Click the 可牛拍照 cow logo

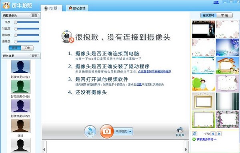[6, 6]
